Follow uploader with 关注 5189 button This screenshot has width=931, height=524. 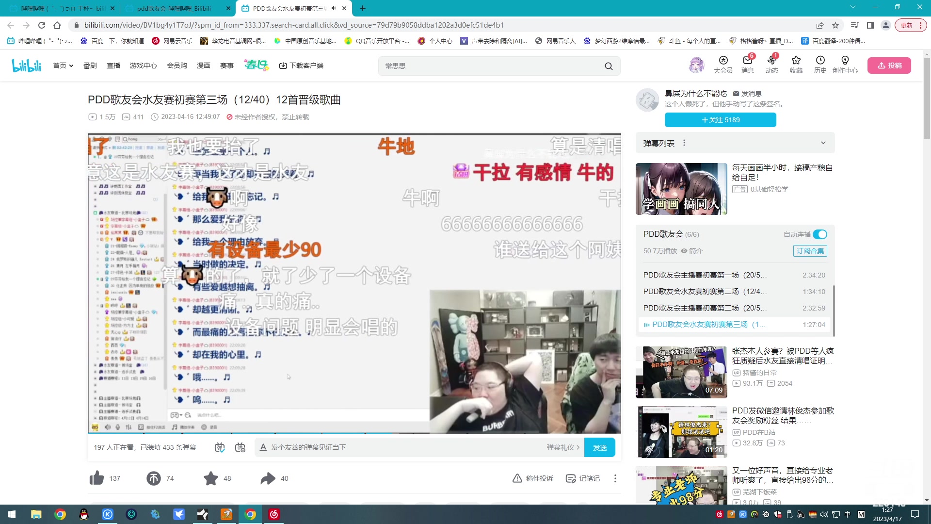(x=721, y=120)
